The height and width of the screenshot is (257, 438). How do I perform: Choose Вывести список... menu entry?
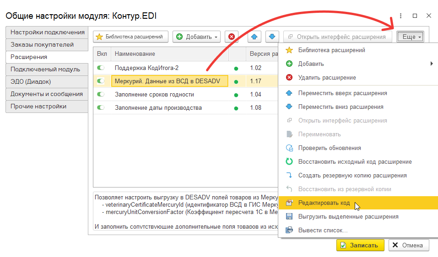point(358,230)
